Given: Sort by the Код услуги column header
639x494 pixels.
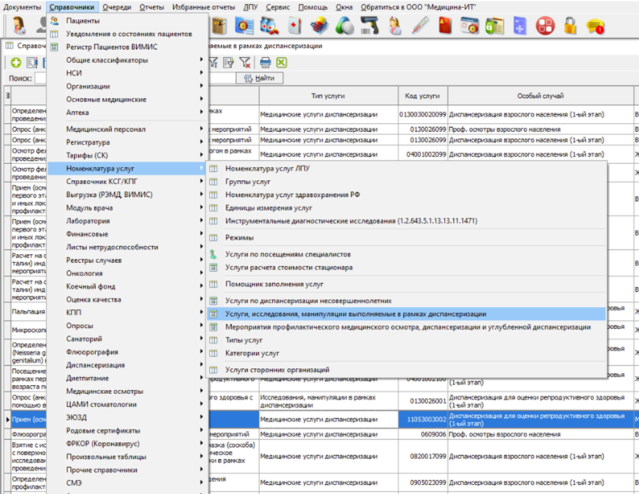Looking at the screenshot, I should click(423, 96).
